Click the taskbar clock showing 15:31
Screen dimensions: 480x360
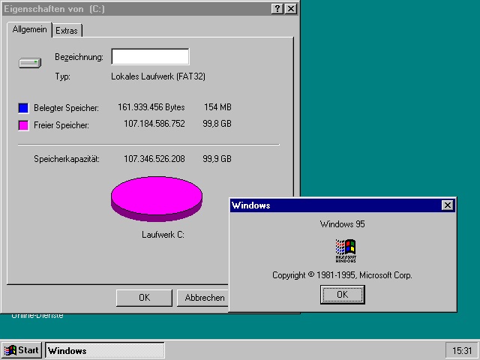[x=462, y=350]
